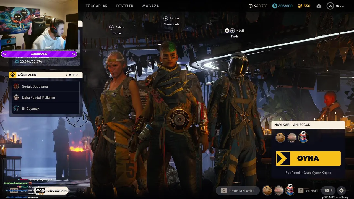
Task: Open the İlk Dayanak quest
Action: click(x=46, y=109)
